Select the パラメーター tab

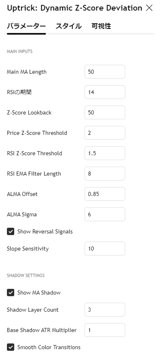pos(26,26)
